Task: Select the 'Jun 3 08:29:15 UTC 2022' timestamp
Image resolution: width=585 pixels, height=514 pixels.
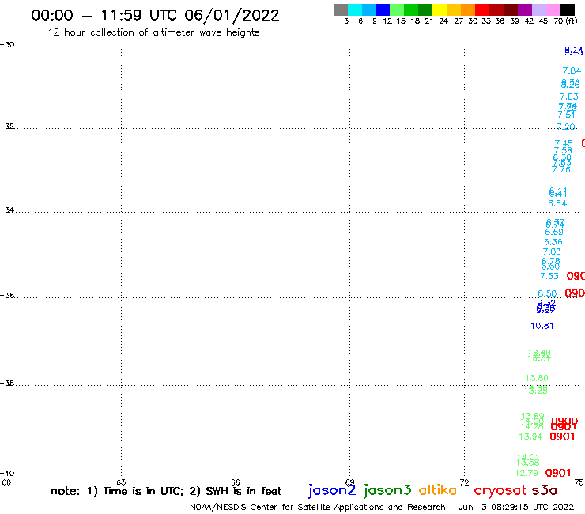Action: (516, 507)
